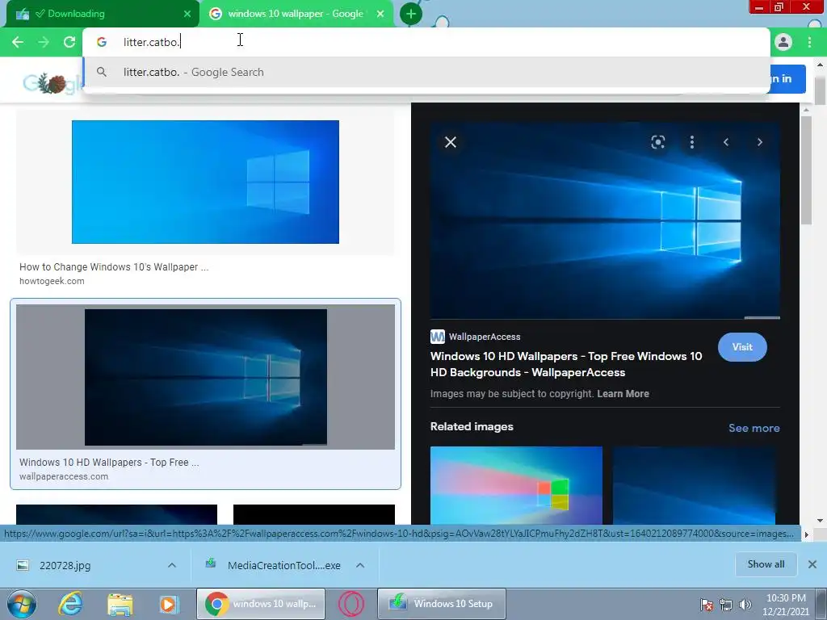Switch to the Chrome taskbar window
827x620 pixels.
point(261,604)
